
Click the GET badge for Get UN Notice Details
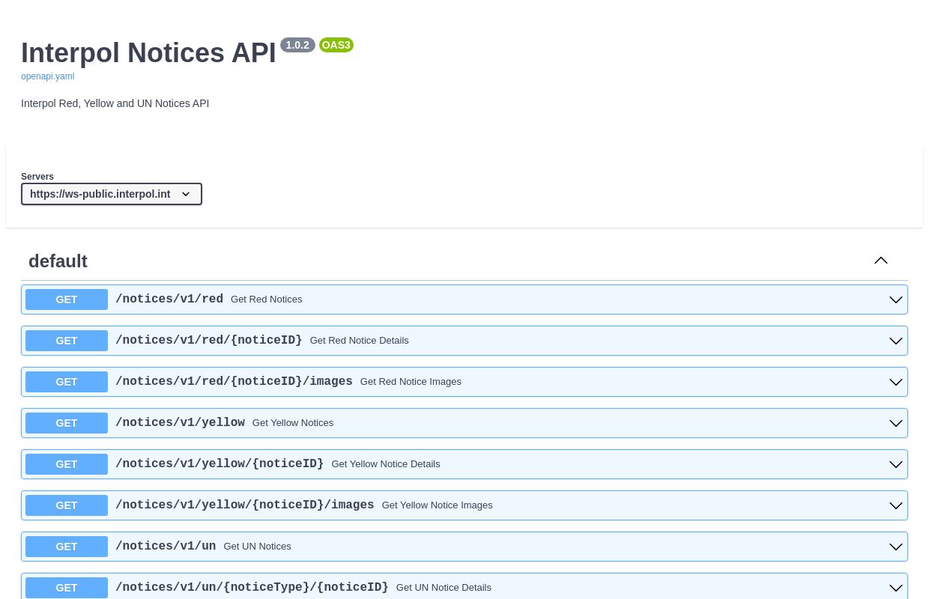67,588
